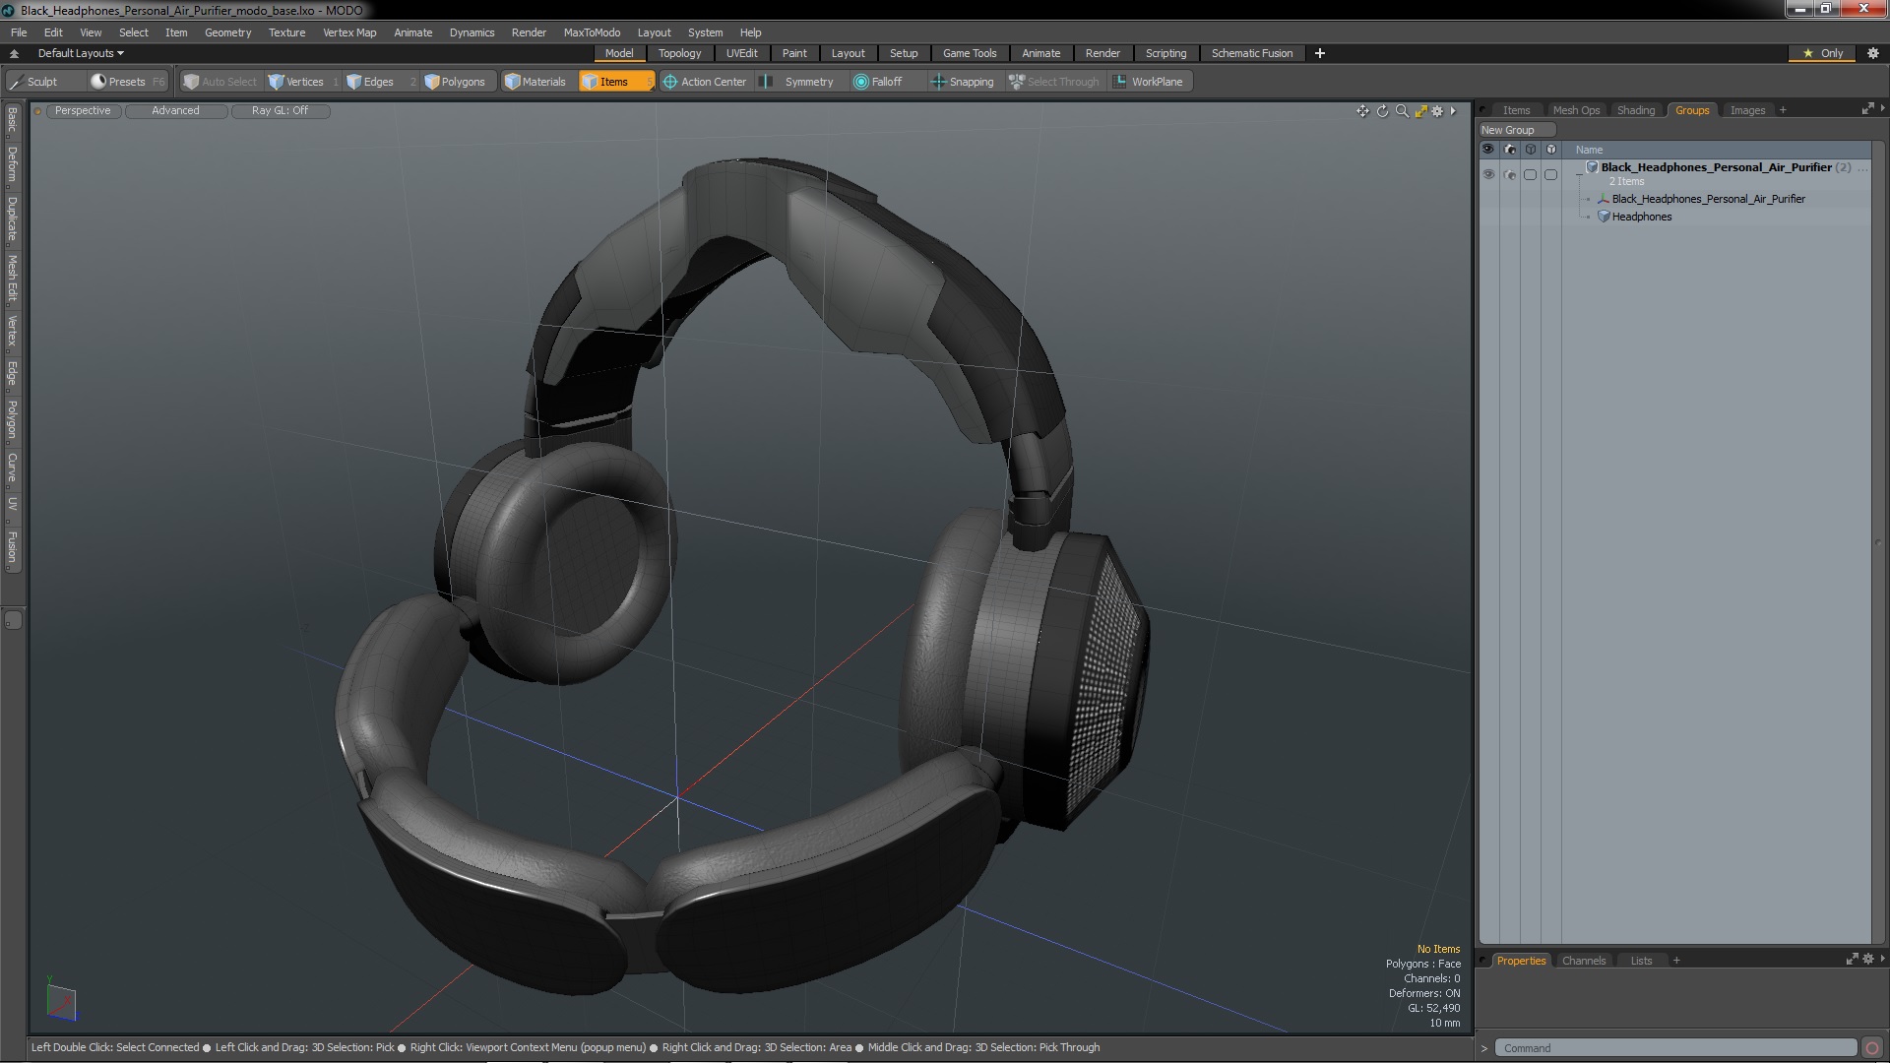The width and height of the screenshot is (1890, 1063).
Task: Open the Perspective view type dropdown
Action: tap(83, 110)
